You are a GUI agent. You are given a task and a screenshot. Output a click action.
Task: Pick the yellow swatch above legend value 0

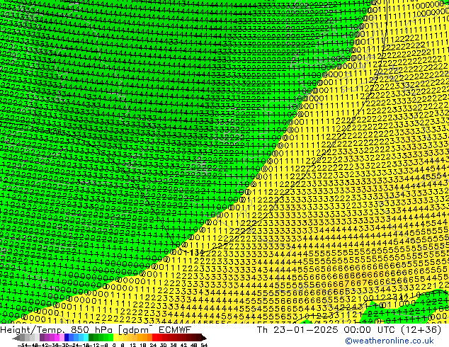[x=115, y=338]
